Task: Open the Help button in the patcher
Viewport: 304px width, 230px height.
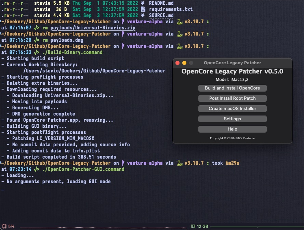Action: click(232, 129)
